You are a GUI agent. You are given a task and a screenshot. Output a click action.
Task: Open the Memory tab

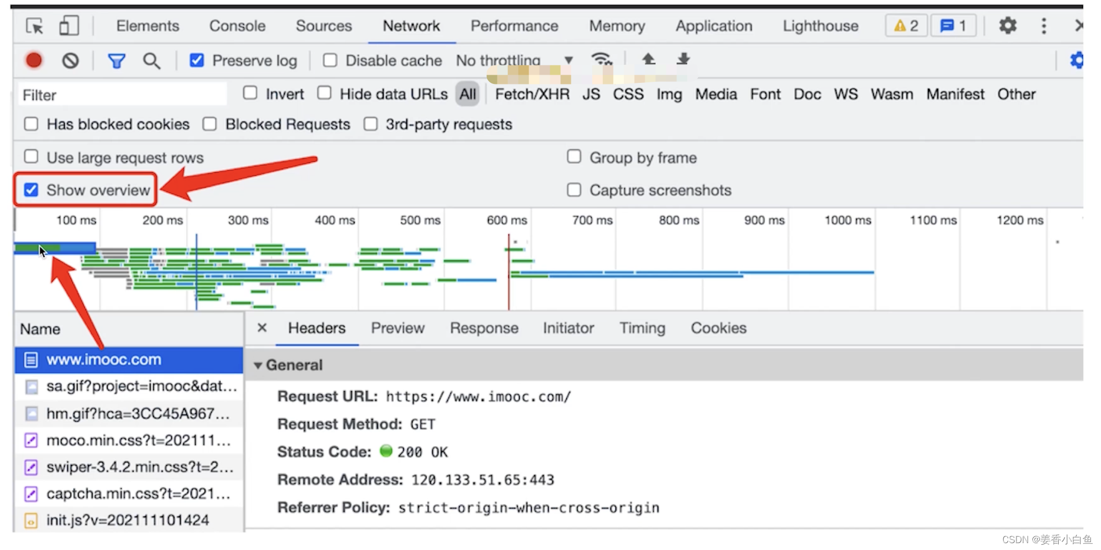pyautogui.click(x=617, y=26)
